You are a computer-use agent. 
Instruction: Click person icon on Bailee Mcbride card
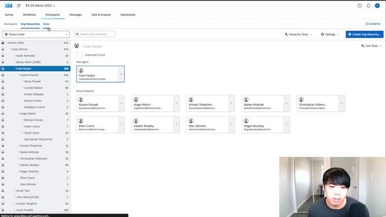click(x=246, y=99)
